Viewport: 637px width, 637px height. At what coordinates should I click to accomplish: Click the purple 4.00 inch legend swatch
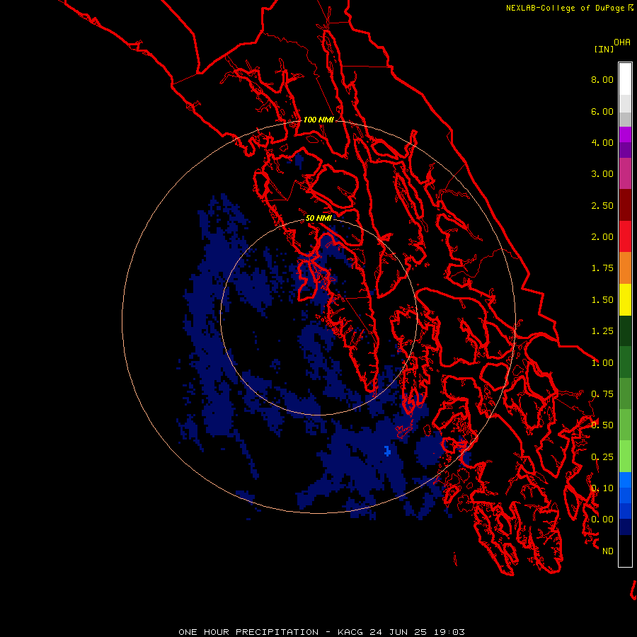[625, 142]
